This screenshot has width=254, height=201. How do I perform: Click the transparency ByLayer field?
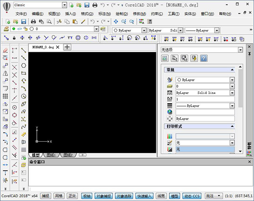point(205,119)
